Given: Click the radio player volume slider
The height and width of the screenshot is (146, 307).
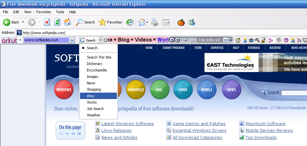Looking at the screenshot, I should click(185, 40).
